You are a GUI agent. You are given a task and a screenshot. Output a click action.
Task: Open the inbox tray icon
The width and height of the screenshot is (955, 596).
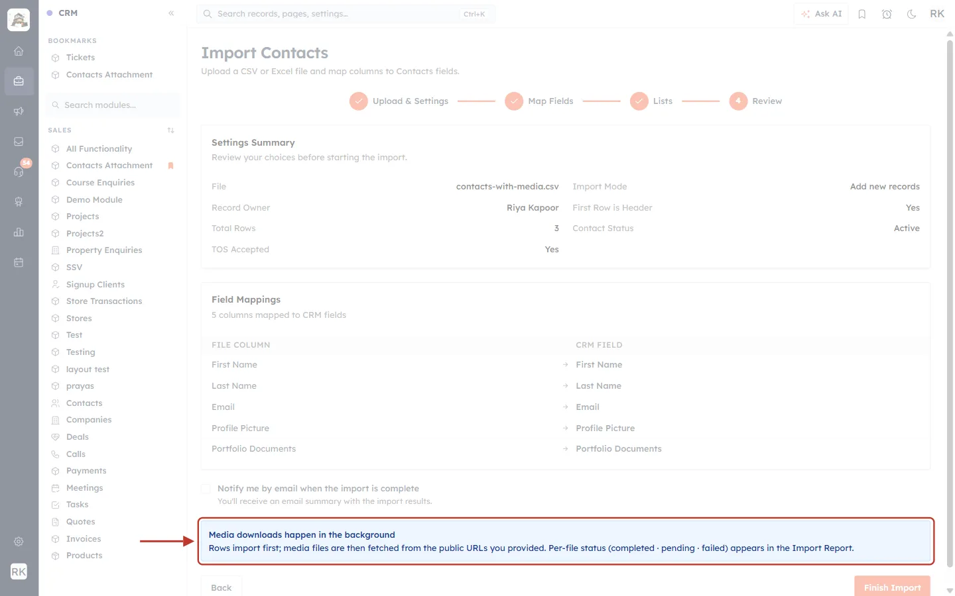(19, 142)
